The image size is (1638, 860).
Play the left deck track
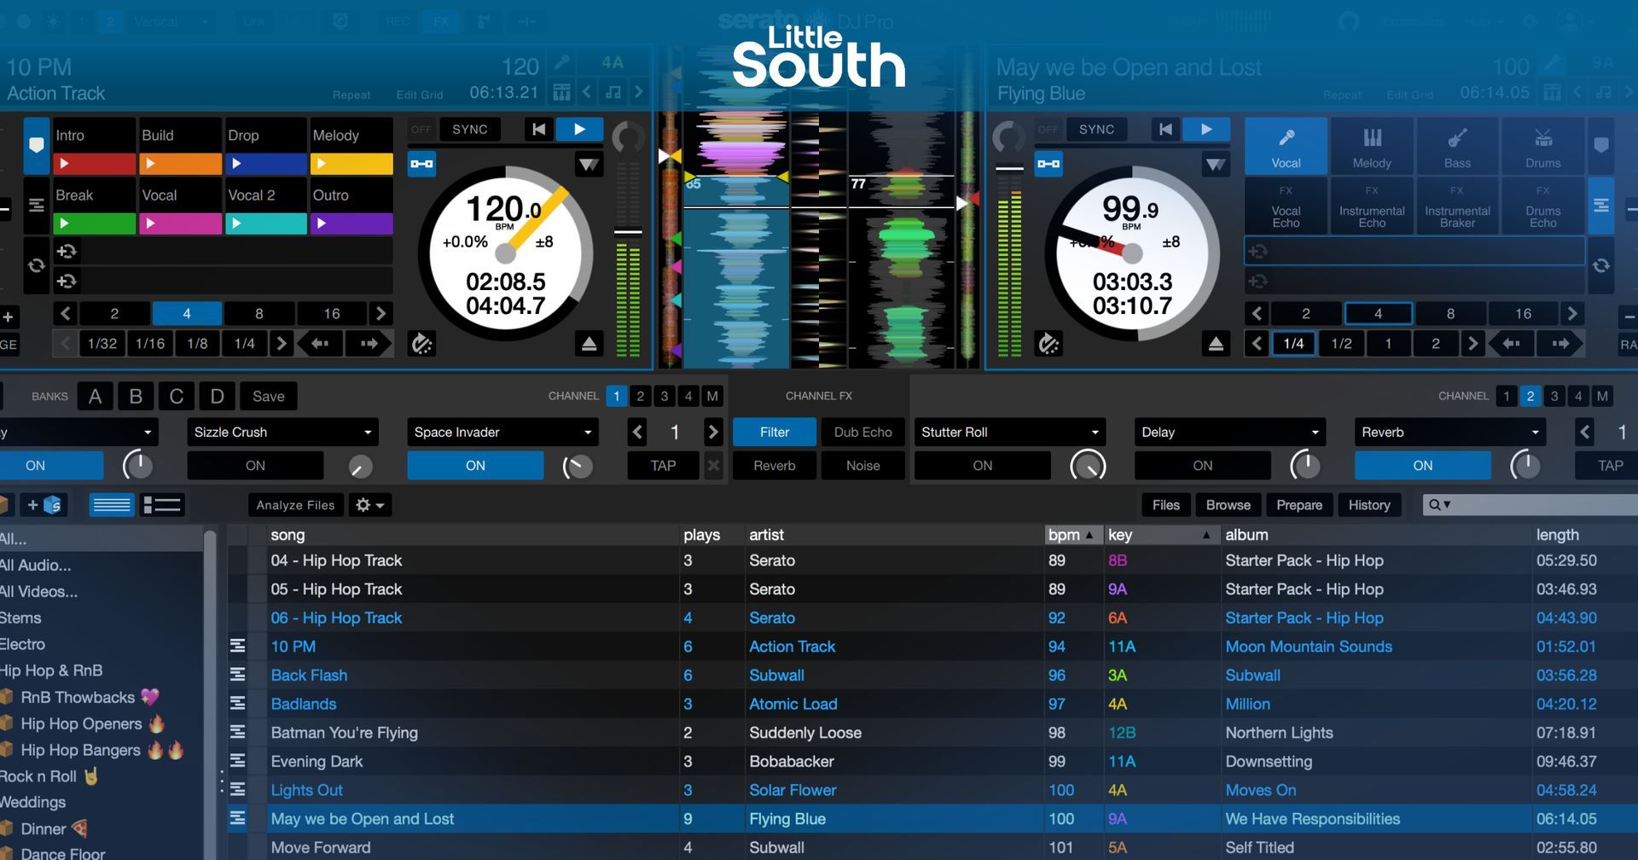pyautogui.click(x=579, y=130)
